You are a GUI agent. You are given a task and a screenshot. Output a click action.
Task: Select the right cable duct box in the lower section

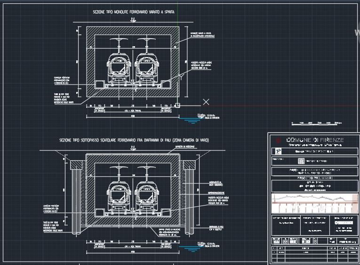166,212
